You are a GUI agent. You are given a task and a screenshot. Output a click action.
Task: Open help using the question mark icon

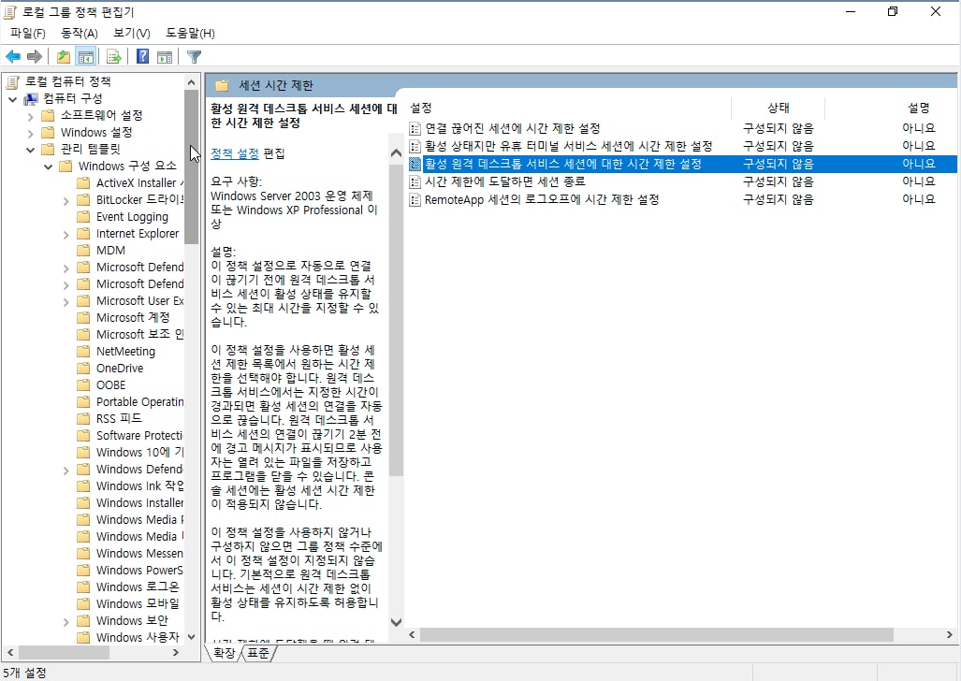pos(141,56)
